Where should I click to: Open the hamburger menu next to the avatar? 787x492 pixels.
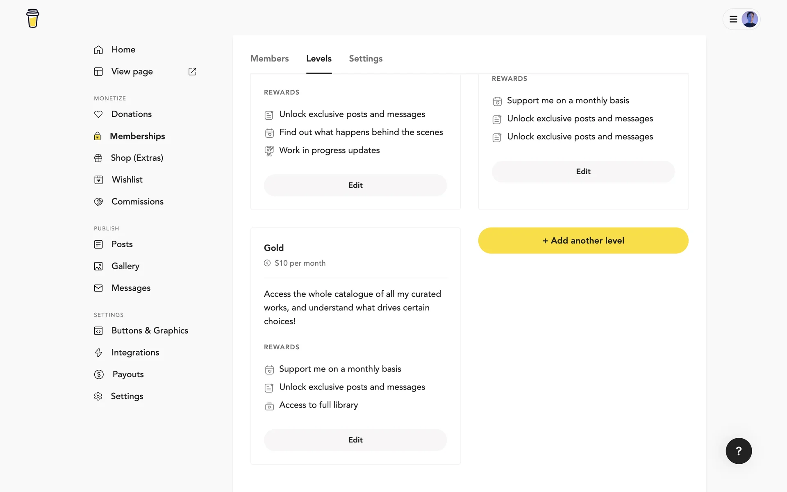pos(733,19)
